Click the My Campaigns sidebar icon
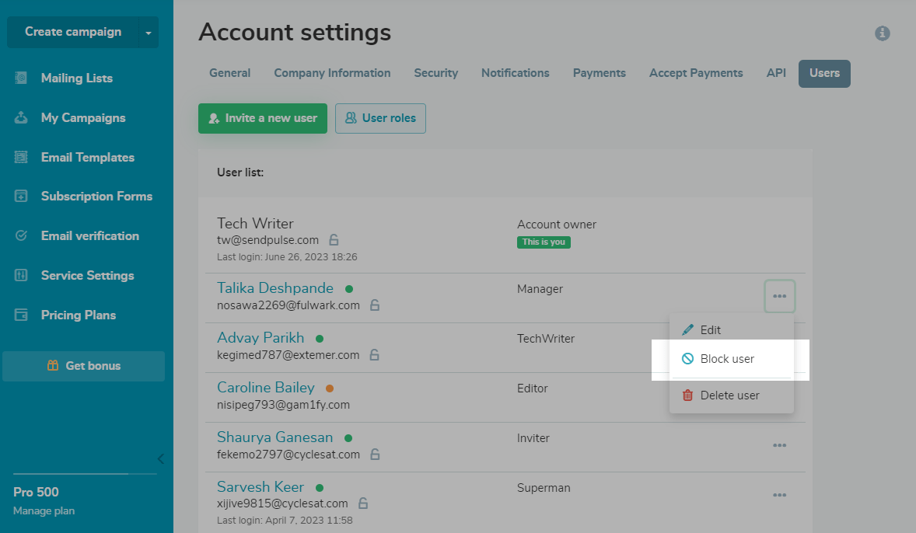Screen dimensions: 916x533 pyautogui.click(x=21, y=117)
